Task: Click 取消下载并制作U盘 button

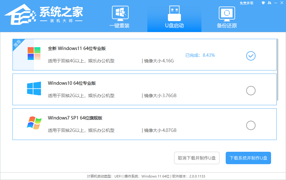Action: [x=196, y=158]
